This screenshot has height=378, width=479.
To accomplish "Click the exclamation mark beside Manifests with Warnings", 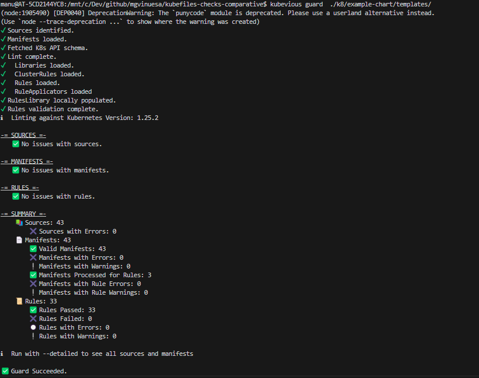I will 33,266.
